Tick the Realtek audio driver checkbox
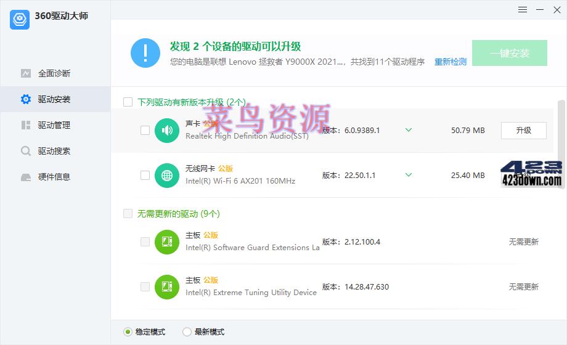Viewport: 567px width, 345px height. (145, 130)
